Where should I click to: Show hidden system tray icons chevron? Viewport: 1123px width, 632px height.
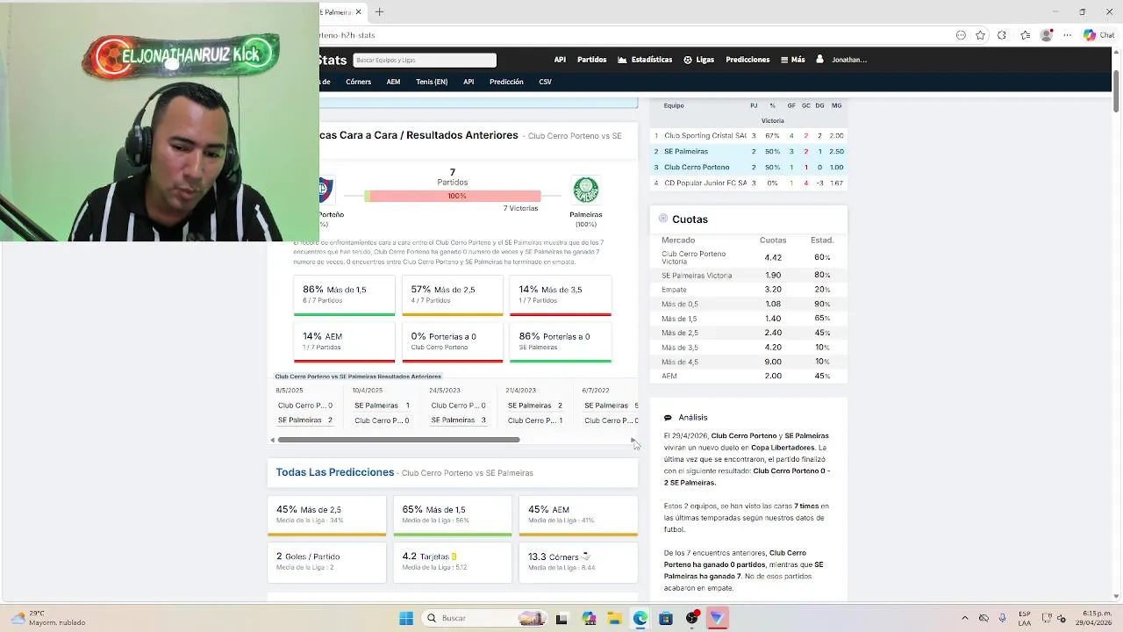pyautogui.click(x=965, y=618)
